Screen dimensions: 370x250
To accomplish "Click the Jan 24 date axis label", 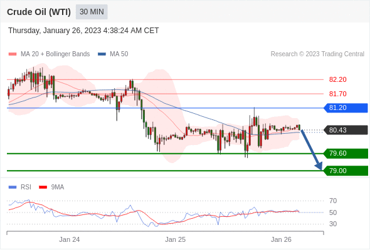I will pos(70,239).
